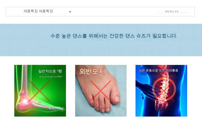Screen dimensions: 202x125
Task: Open the 패션 댄스 슈즈 link
Action: 172,12
